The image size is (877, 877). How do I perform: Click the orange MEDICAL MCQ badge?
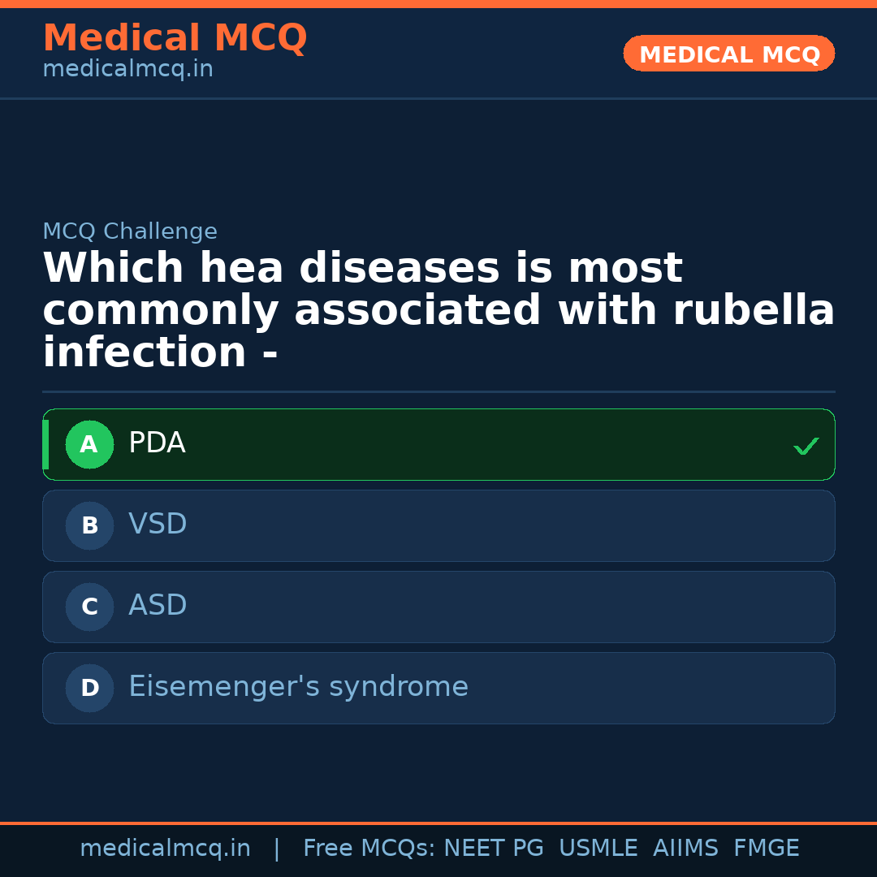tap(728, 54)
